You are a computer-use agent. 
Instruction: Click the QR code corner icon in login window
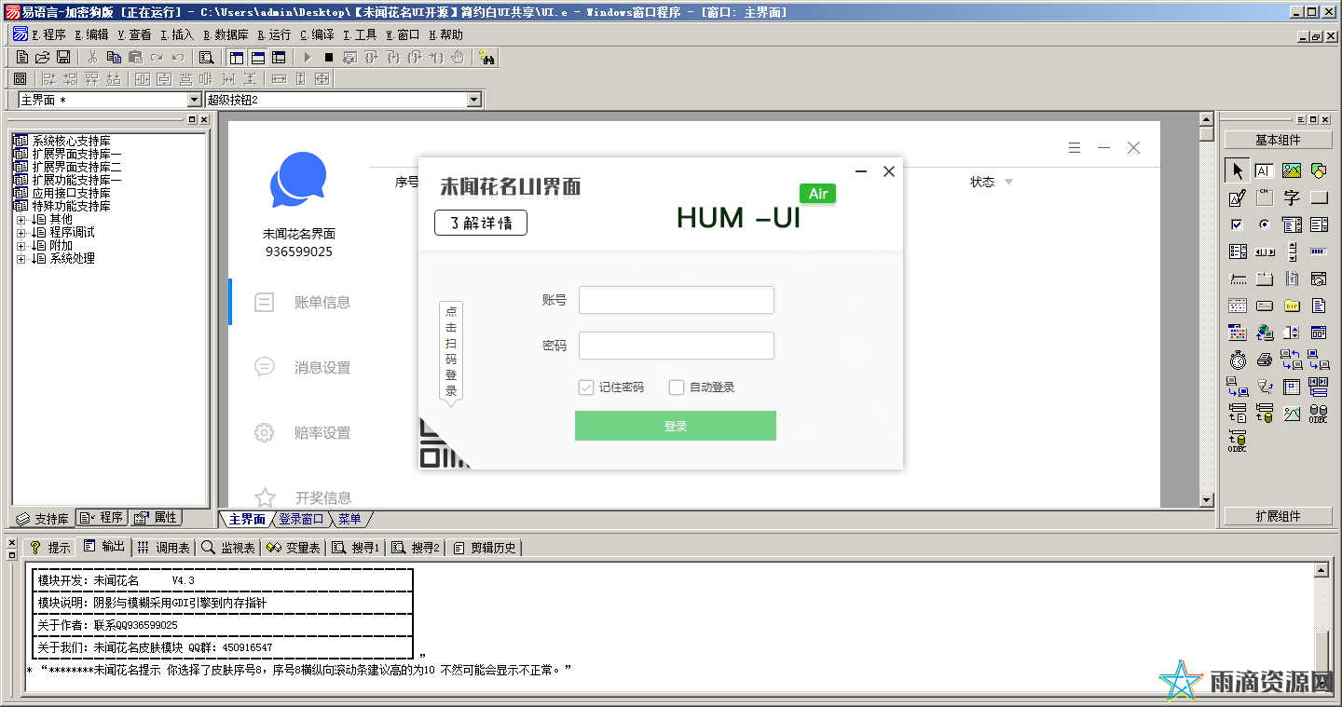439,447
